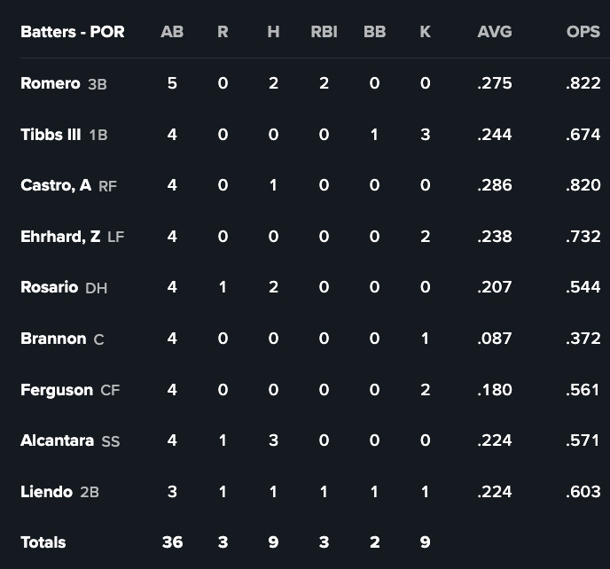Click the Totals row label

click(x=43, y=542)
